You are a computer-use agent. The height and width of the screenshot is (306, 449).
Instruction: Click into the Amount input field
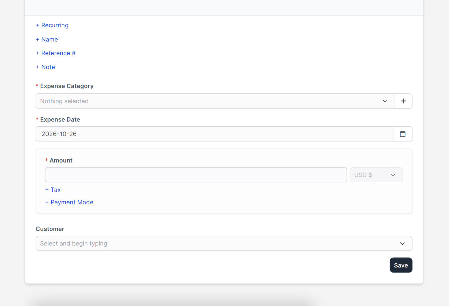click(196, 175)
